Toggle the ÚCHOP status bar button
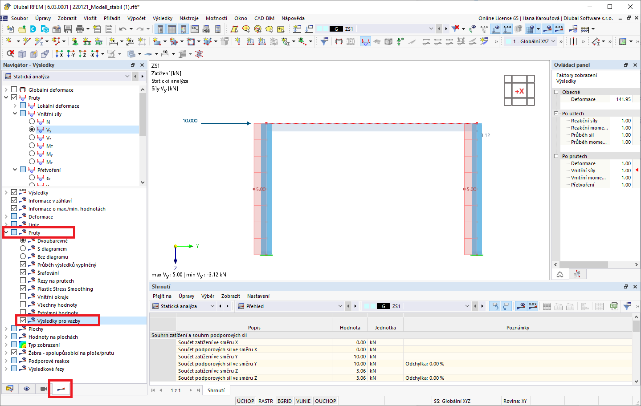 point(245,401)
